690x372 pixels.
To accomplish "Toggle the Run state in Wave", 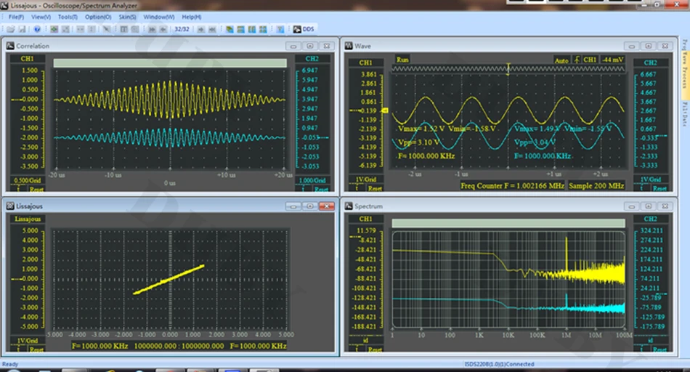I will click(x=402, y=59).
